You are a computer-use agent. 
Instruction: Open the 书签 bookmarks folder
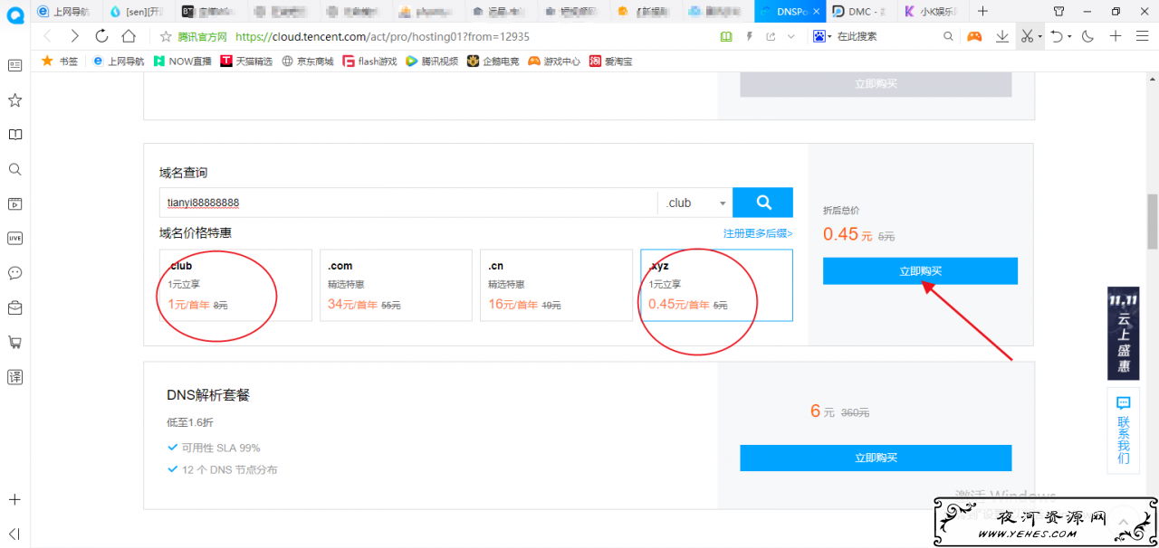(x=60, y=61)
